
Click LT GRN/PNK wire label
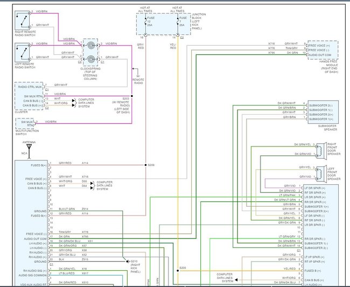pyautogui.click(x=287, y=195)
